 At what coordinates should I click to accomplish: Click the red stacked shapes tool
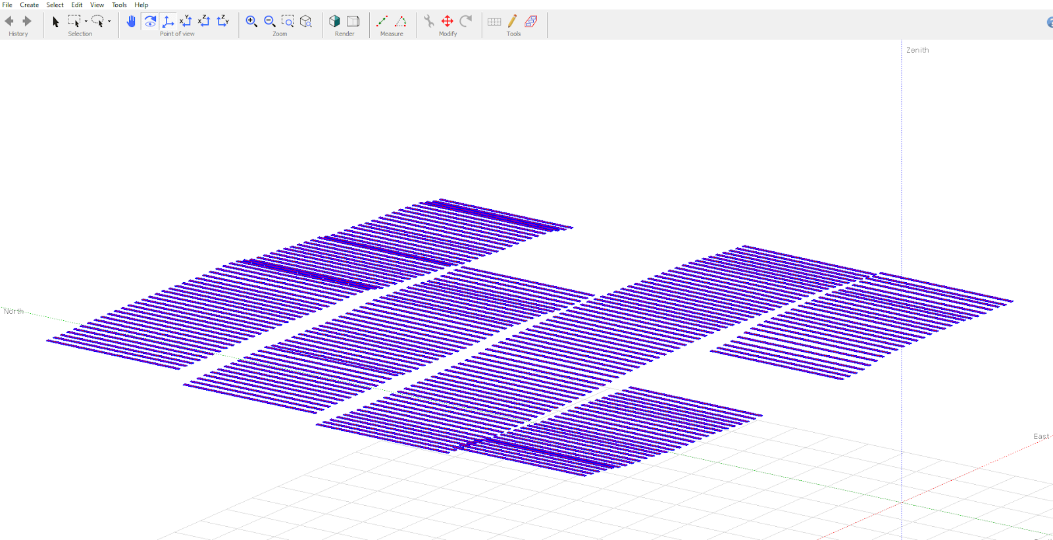tap(531, 21)
